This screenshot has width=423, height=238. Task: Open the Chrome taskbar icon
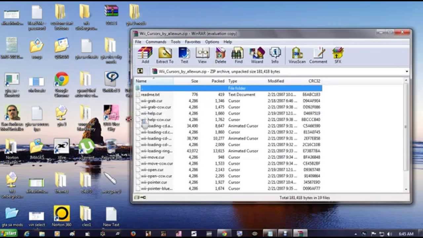point(225,234)
